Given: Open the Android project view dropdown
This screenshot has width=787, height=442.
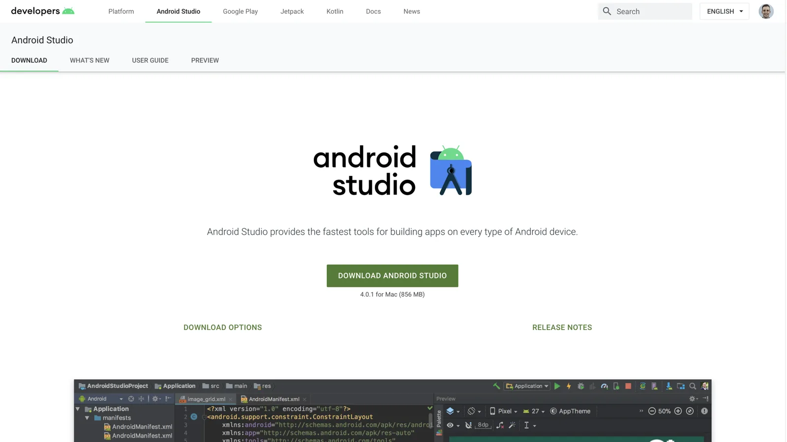Looking at the screenshot, I should pos(101,399).
